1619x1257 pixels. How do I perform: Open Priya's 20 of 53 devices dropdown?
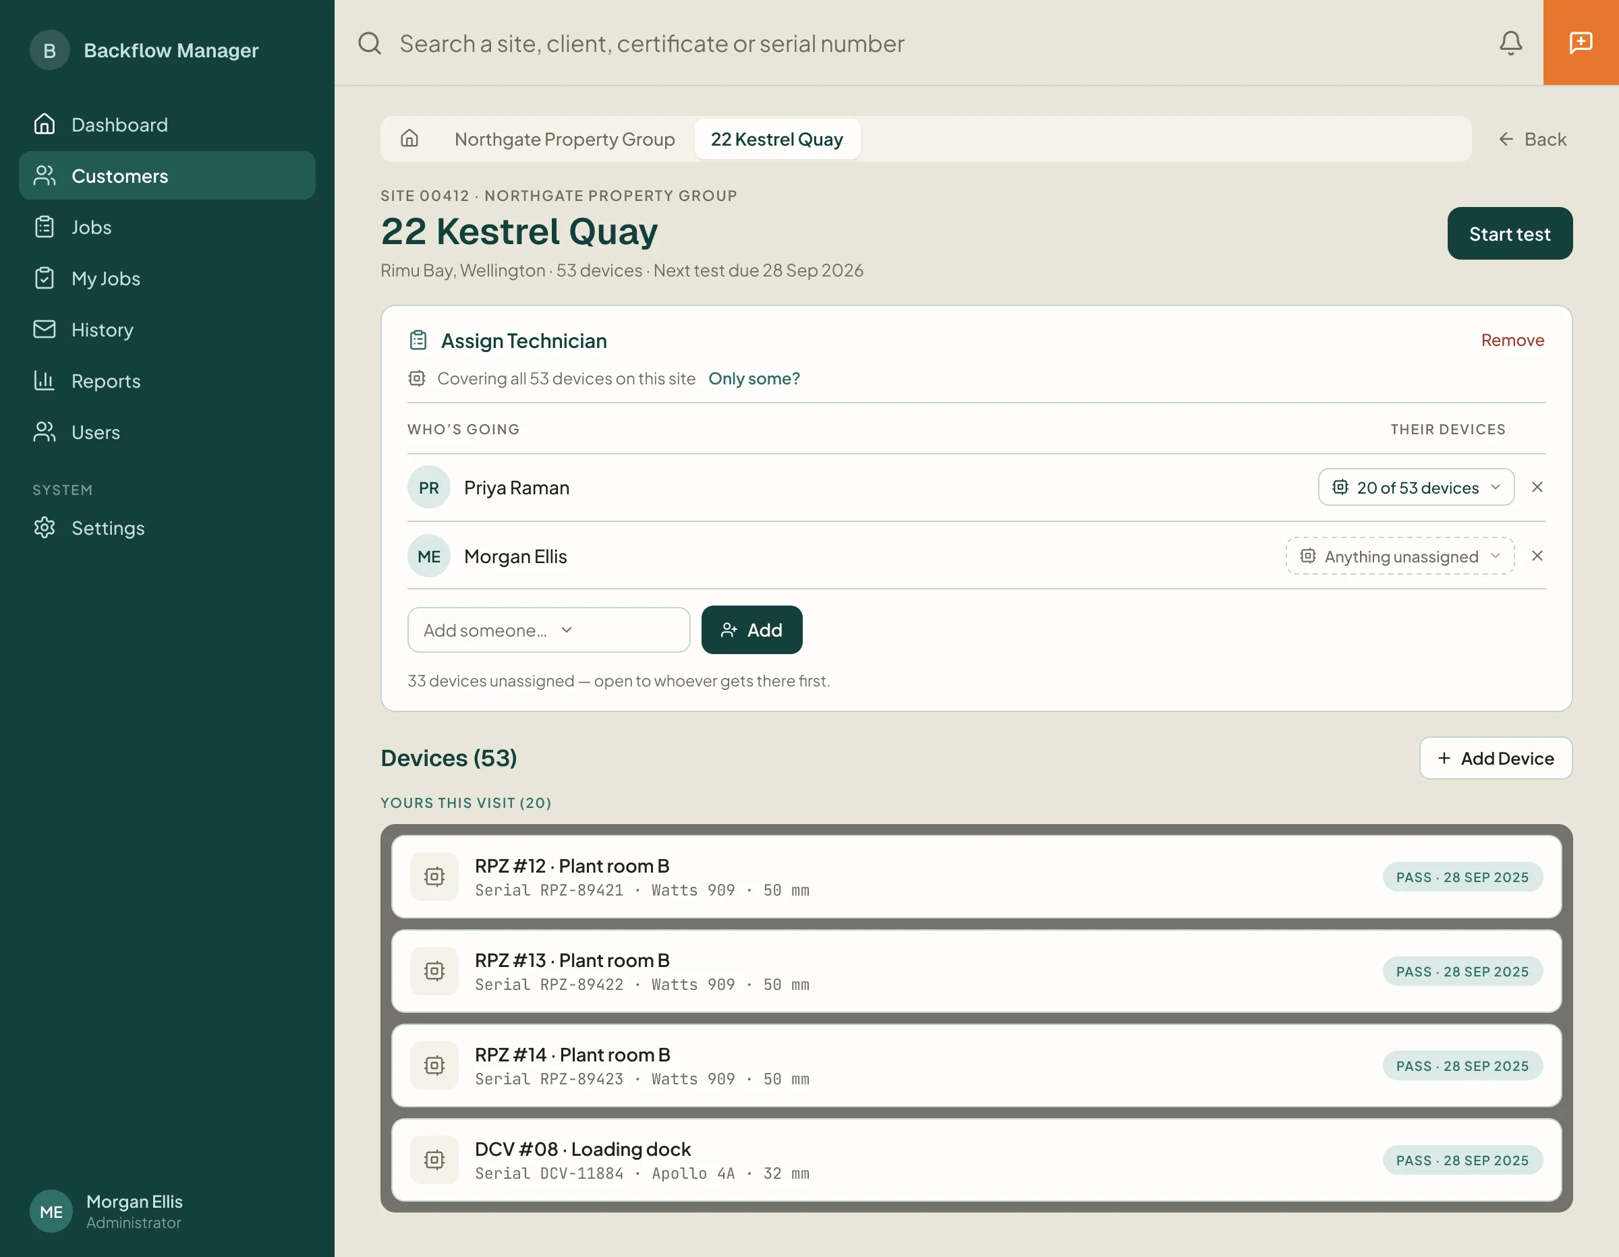tap(1416, 487)
